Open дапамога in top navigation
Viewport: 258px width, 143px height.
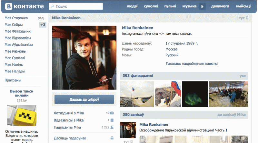[220, 6]
